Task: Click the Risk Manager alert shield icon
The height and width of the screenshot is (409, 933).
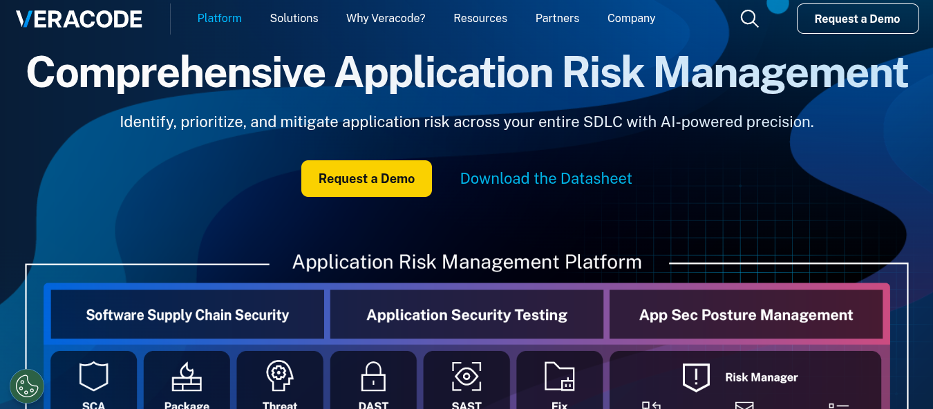Action: coord(696,377)
